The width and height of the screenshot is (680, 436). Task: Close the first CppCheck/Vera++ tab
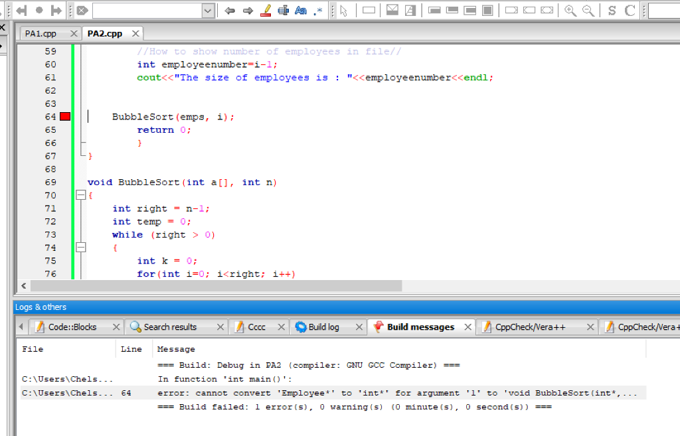(x=590, y=327)
